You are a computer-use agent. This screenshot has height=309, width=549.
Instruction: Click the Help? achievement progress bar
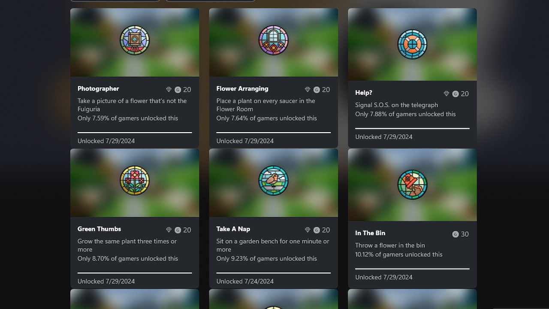(x=412, y=128)
